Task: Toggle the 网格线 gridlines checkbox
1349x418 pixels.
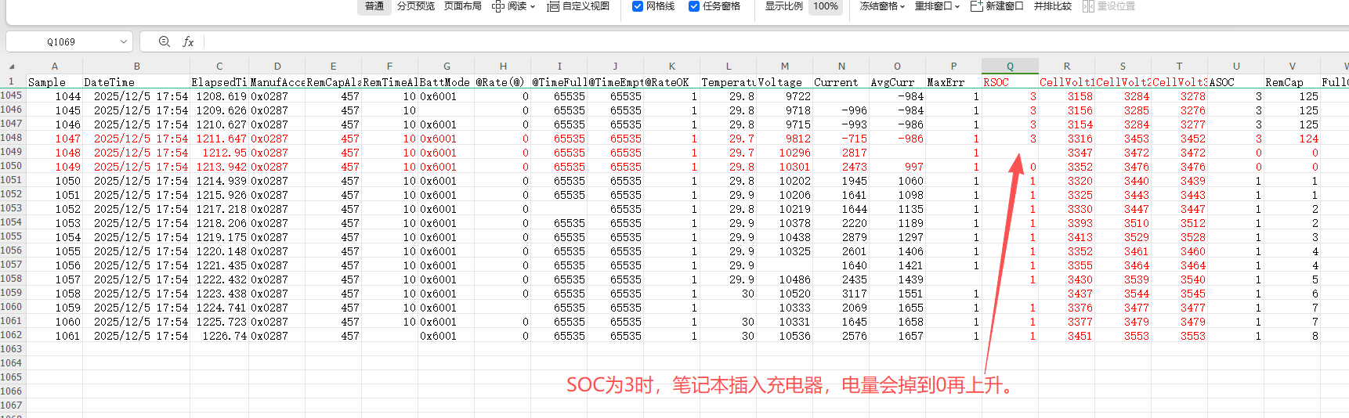Action: [x=638, y=6]
